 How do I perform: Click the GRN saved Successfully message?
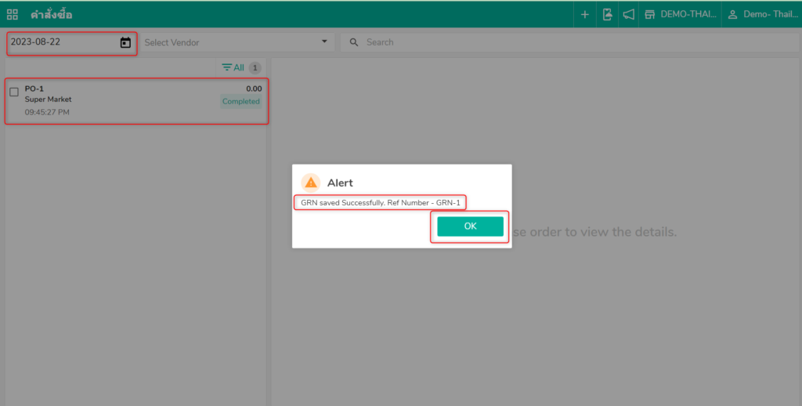(380, 203)
